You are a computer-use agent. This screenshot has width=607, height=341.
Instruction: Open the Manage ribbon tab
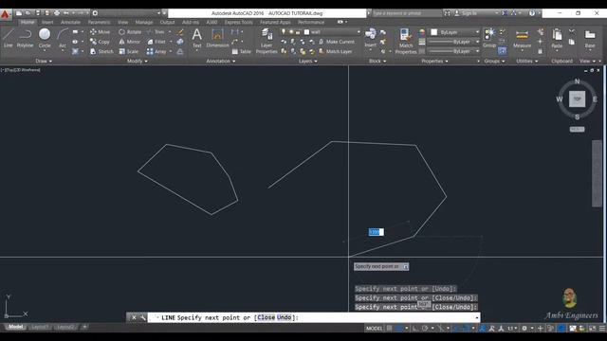[144, 22]
